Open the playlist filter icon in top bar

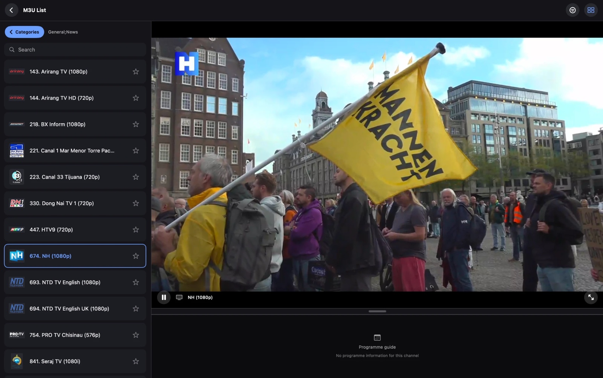click(572, 10)
